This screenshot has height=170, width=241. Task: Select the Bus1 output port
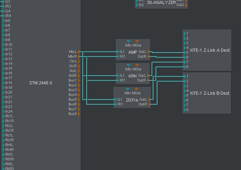click(79, 80)
